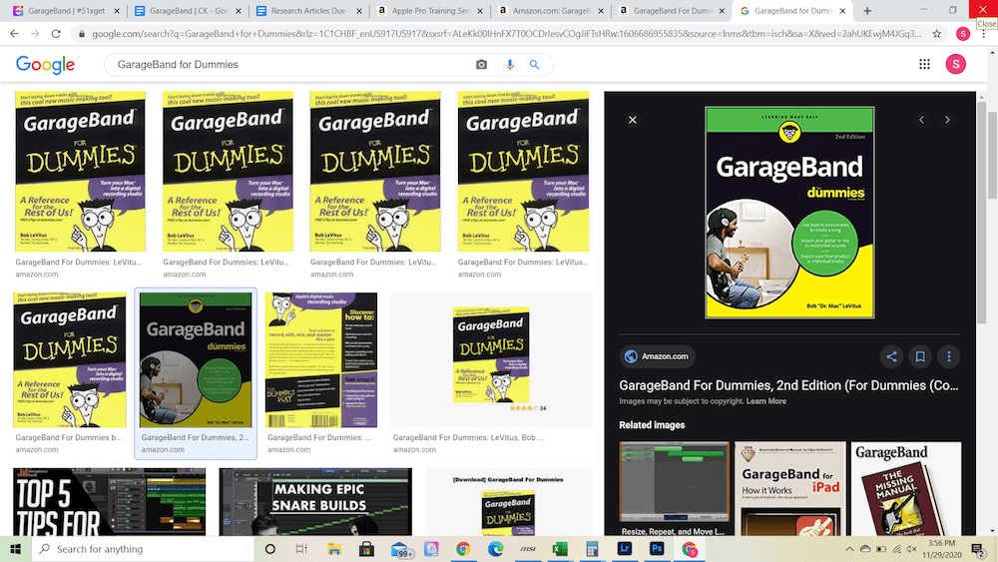998x562 pixels.
Task: Open a new browser tab
Action: 867,11
